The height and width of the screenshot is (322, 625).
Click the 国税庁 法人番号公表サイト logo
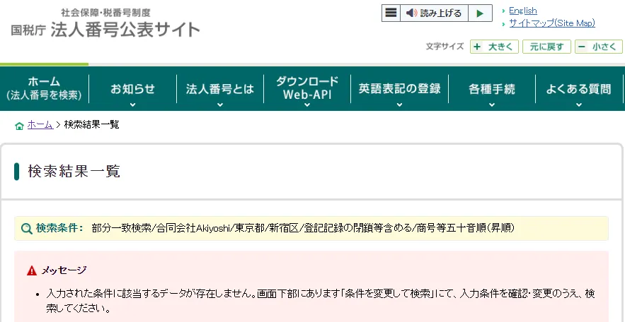(x=105, y=23)
